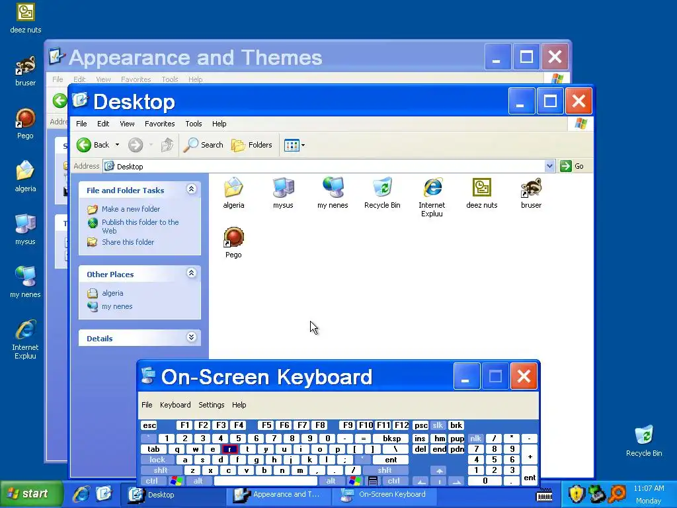Image resolution: width=677 pixels, height=508 pixels.
Task: Open File menu in Appearance and Themes window
Action: [x=58, y=79]
